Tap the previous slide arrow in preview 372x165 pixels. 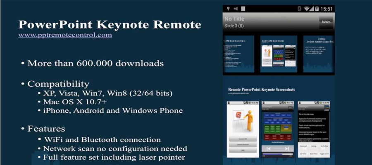click(269, 148)
